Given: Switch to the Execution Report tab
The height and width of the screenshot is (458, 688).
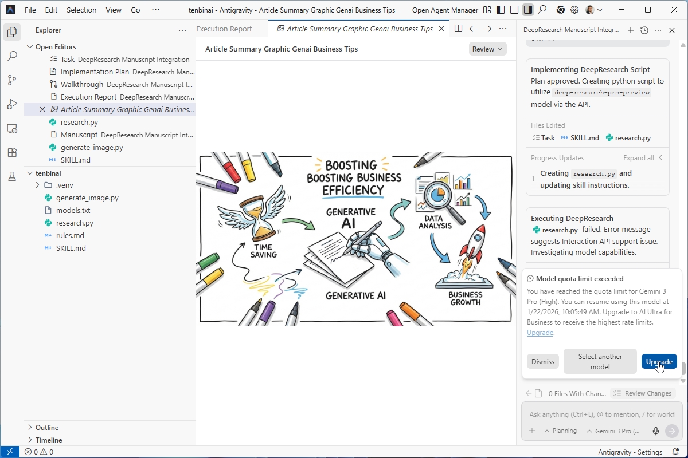Looking at the screenshot, I should point(224,29).
